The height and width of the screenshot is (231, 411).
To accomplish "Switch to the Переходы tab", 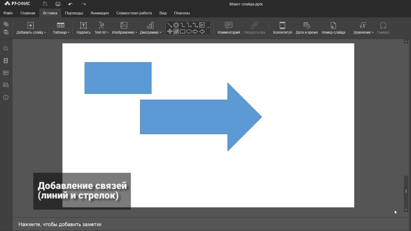I will tap(74, 13).
